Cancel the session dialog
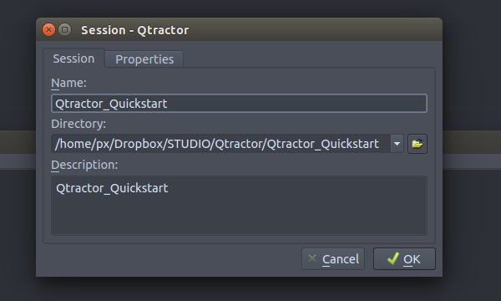The image size is (501, 301). (x=333, y=259)
